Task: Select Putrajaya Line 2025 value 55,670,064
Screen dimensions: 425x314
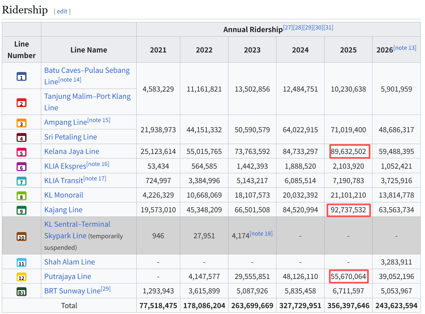Action: click(x=348, y=277)
